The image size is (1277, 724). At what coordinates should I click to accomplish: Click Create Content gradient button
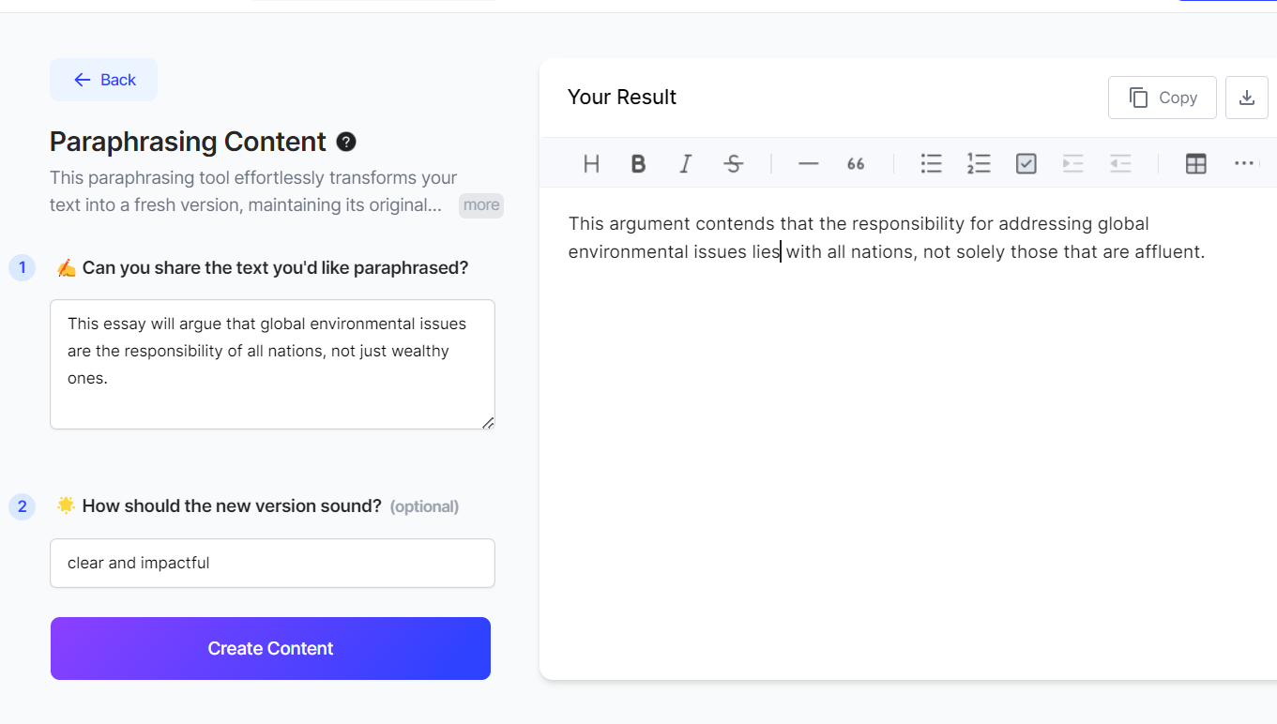(270, 648)
